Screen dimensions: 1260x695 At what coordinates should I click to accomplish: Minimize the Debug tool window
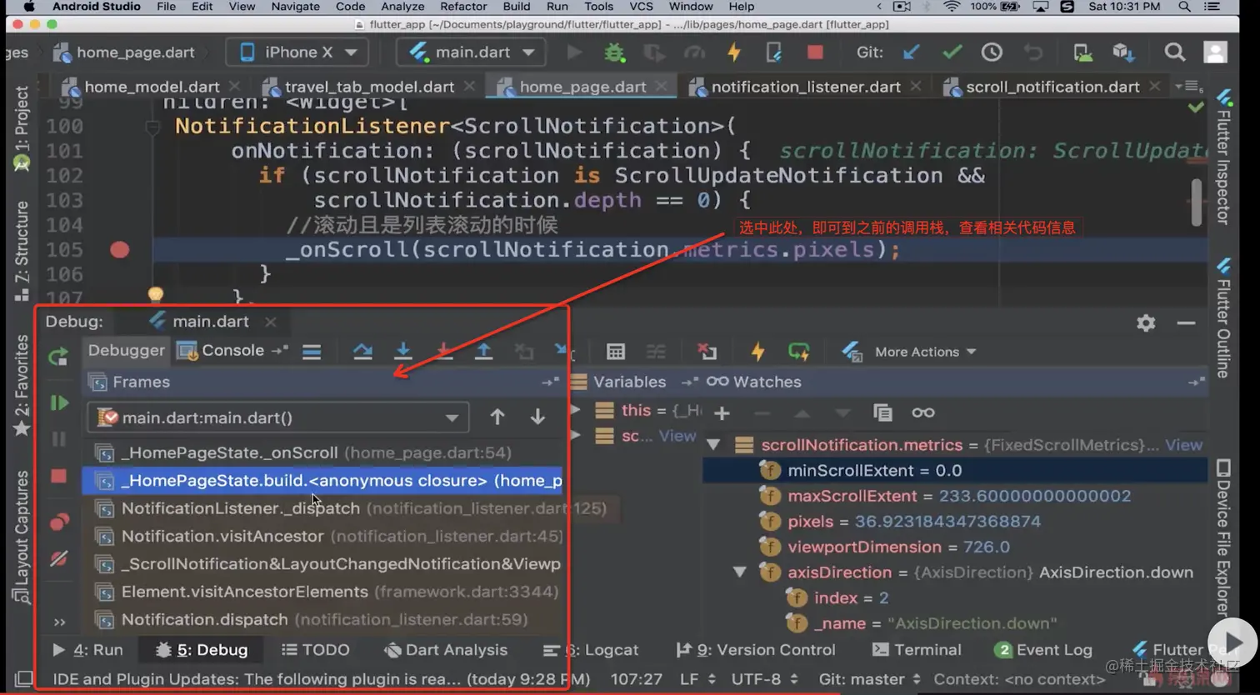1187,322
